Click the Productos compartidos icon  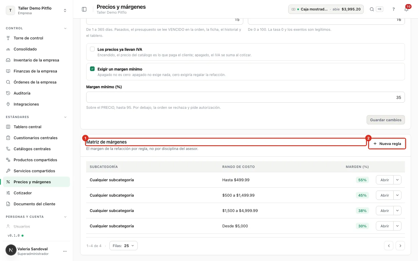point(8,160)
